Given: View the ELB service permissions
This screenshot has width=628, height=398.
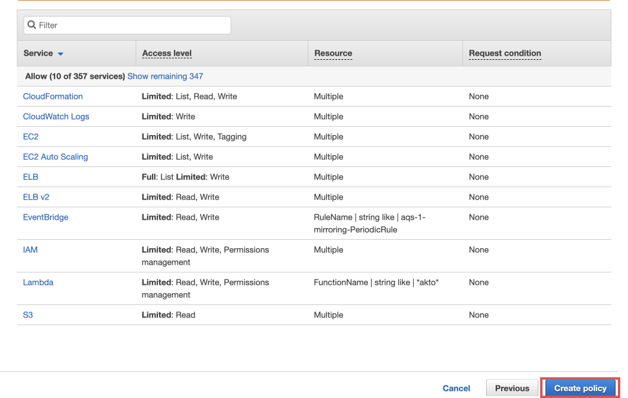Looking at the screenshot, I should coord(30,176).
